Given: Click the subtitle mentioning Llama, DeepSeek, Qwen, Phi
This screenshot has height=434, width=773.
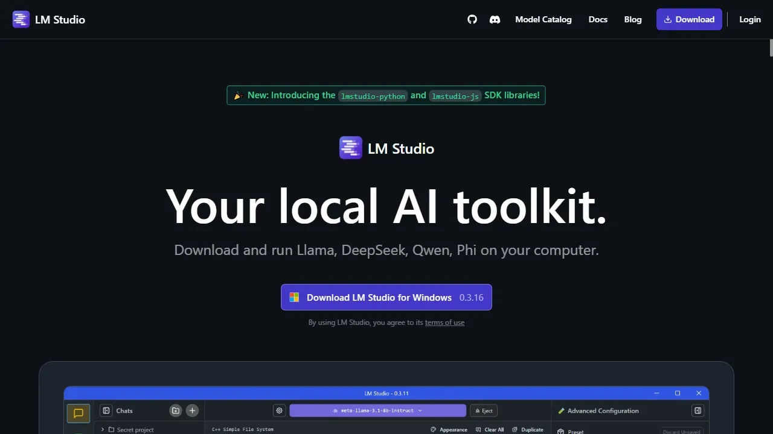Looking at the screenshot, I should coord(386,250).
